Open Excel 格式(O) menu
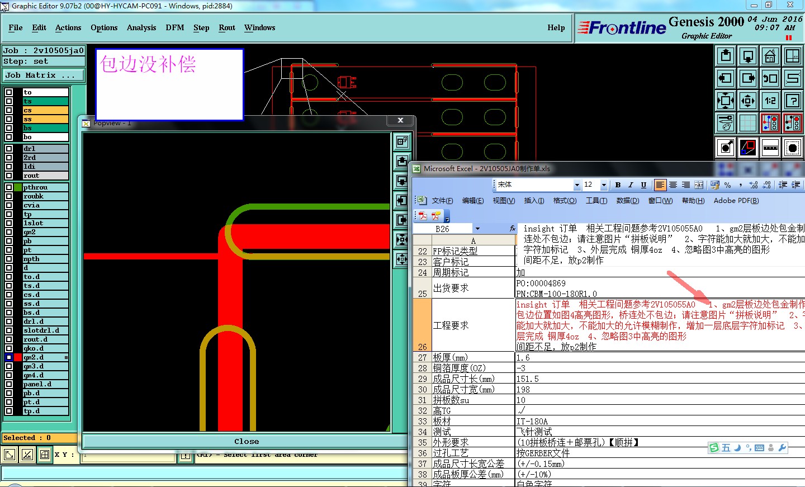 coord(565,201)
